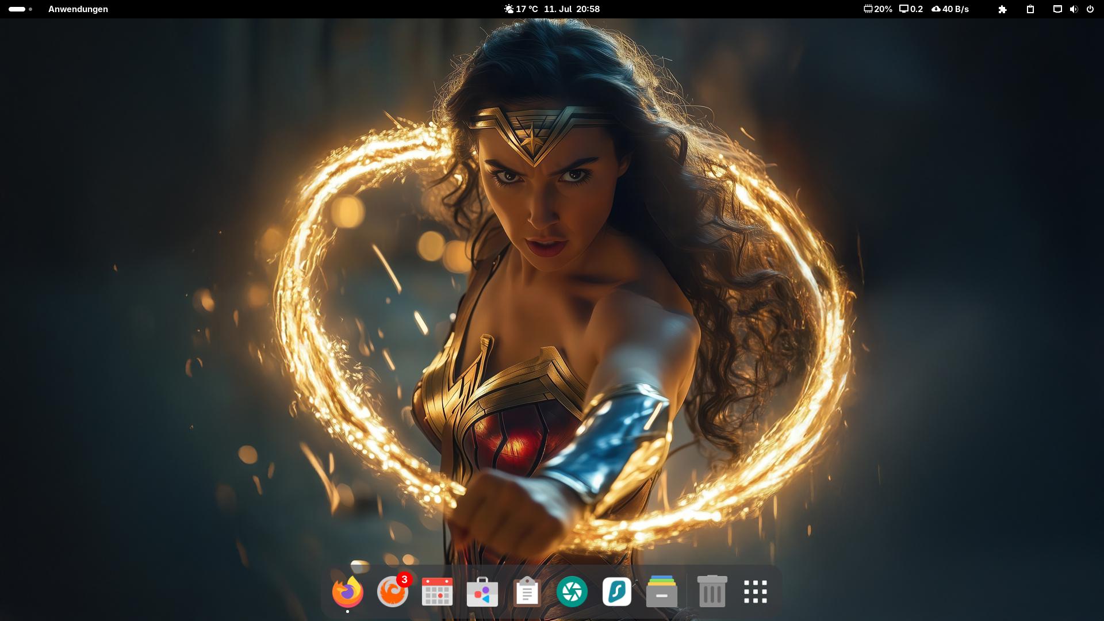Open the Anwendungen menu
Image resolution: width=1104 pixels, height=621 pixels.
tap(78, 9)
